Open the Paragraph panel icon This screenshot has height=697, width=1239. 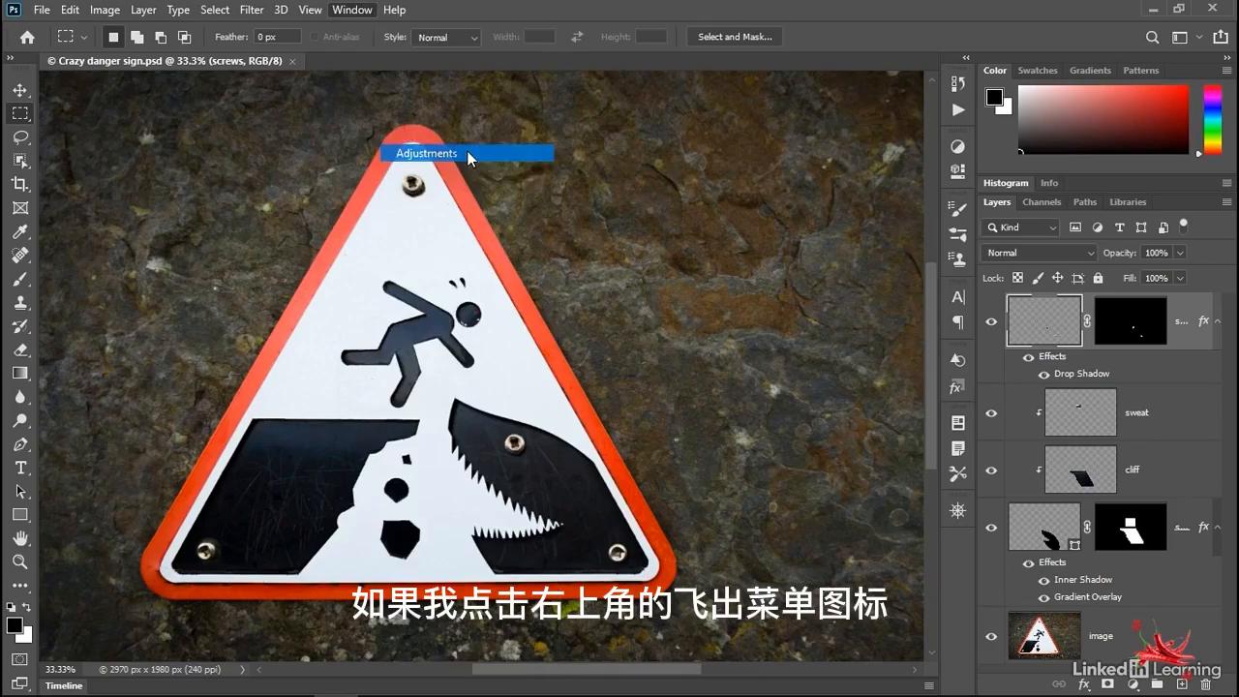(958, 321)
